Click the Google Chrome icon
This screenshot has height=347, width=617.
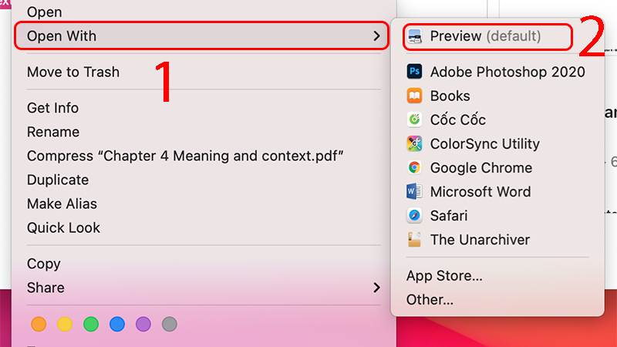pyautogui.click(x=415, y=167)
